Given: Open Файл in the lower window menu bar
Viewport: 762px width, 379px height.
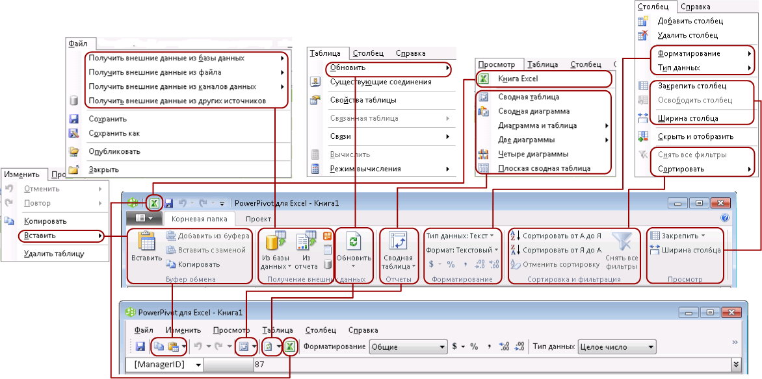Looking at the screenshot, I should coord(143,330).
